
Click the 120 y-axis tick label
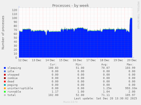click(x=14, y=10)
